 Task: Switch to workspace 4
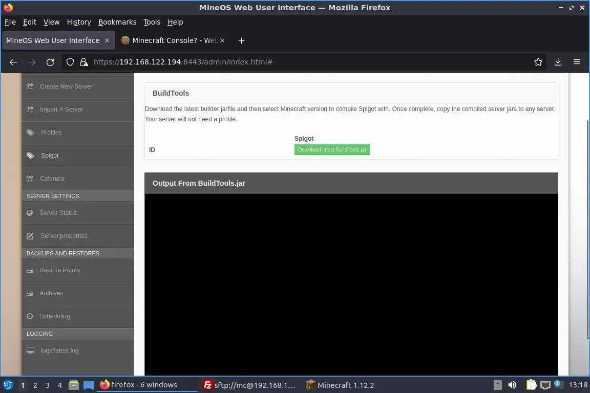pyautogui.click(x=60, y=385)
